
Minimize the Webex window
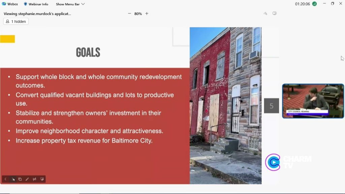[x=324, y=3]
